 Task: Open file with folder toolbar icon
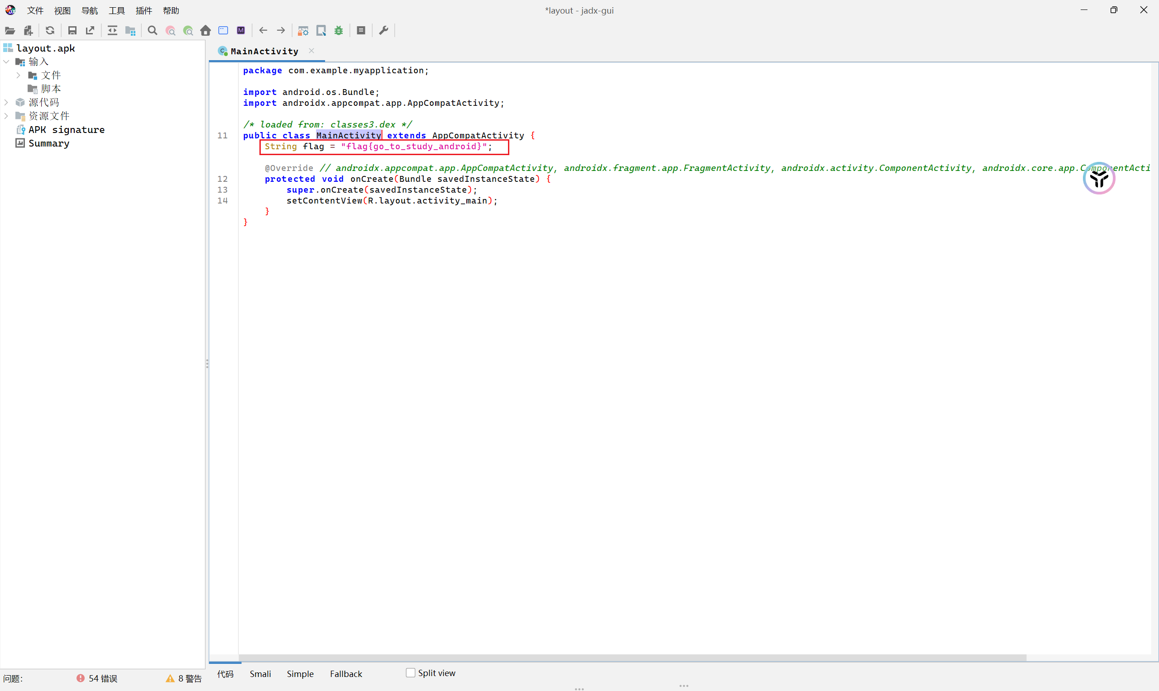(x=10, y=31)
